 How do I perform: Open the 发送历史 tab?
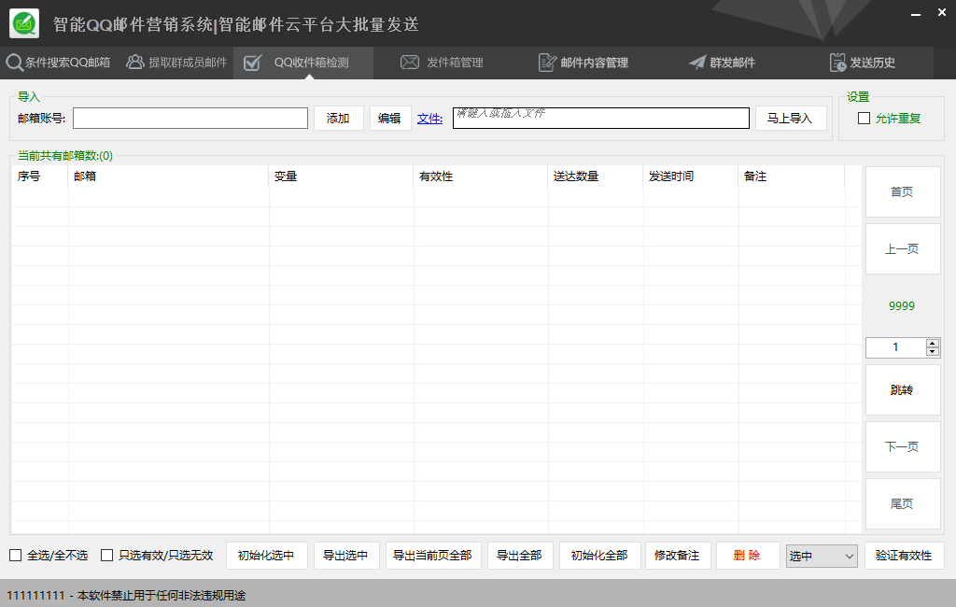click(x=863, y=63)
